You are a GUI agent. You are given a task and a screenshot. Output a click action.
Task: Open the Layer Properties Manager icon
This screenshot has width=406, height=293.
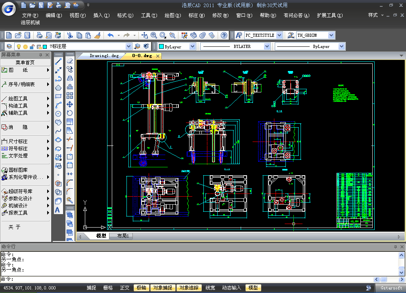click(9, 46)
